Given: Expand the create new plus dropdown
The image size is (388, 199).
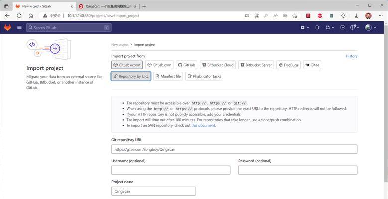Looking at the screenshot, I should pyautogui.click(x=305, y=28).
